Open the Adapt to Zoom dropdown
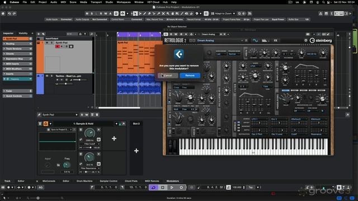Image resolution: width=358 pixels, height=201 pixels. [223, 13]
